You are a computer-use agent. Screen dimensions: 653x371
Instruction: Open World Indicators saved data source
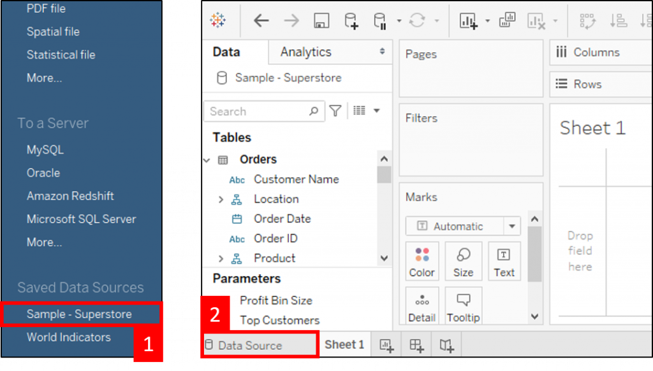tap(69, 337)
